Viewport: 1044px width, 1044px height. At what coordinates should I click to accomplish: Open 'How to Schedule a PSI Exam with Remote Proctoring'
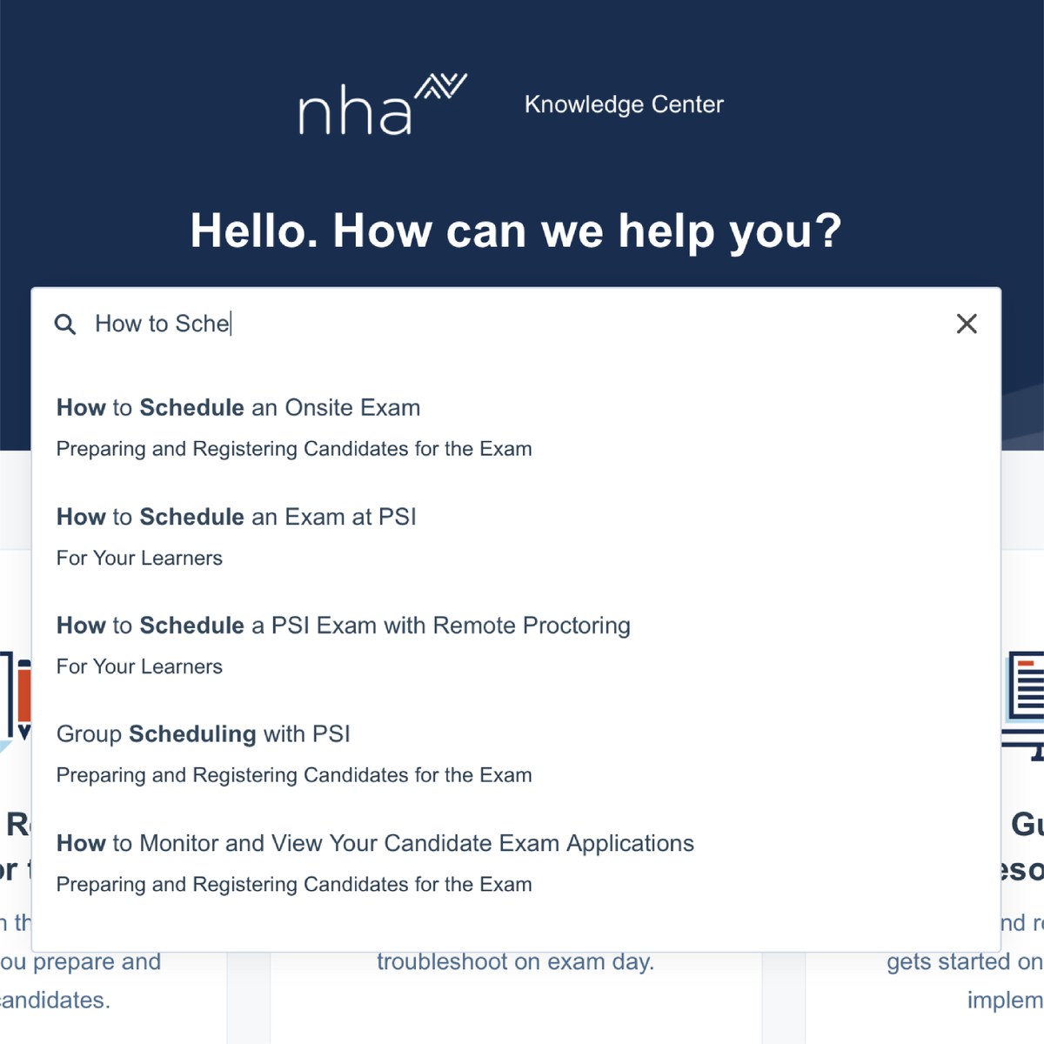[x=344, y=626]
